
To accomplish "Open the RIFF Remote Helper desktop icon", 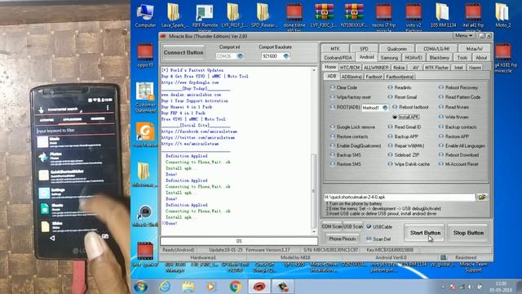I will point(205,16).
